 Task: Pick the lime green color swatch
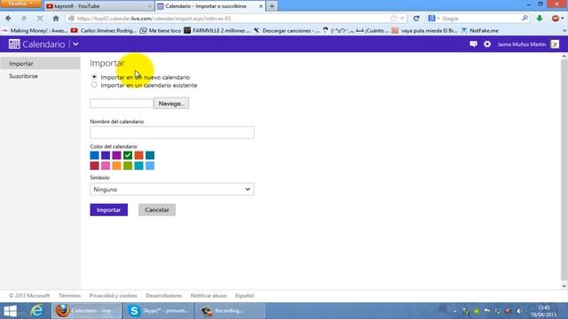click(x=128, y=166)
